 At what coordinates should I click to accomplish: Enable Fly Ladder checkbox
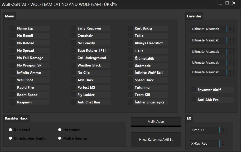tap(73, 95)
